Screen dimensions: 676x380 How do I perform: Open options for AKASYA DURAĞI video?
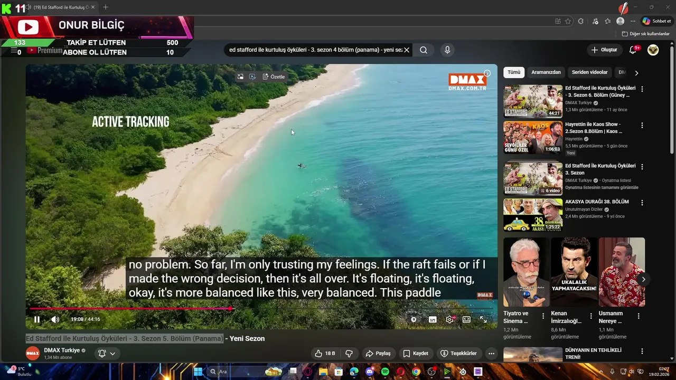pos(642,203)
